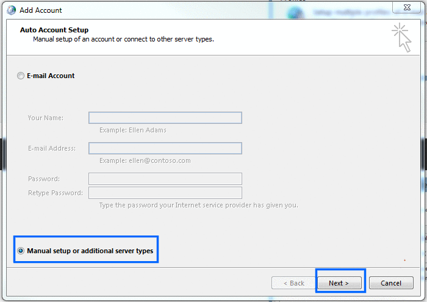Close the Add Account window
Screen dimensions: 427x302
pos(407,7)
